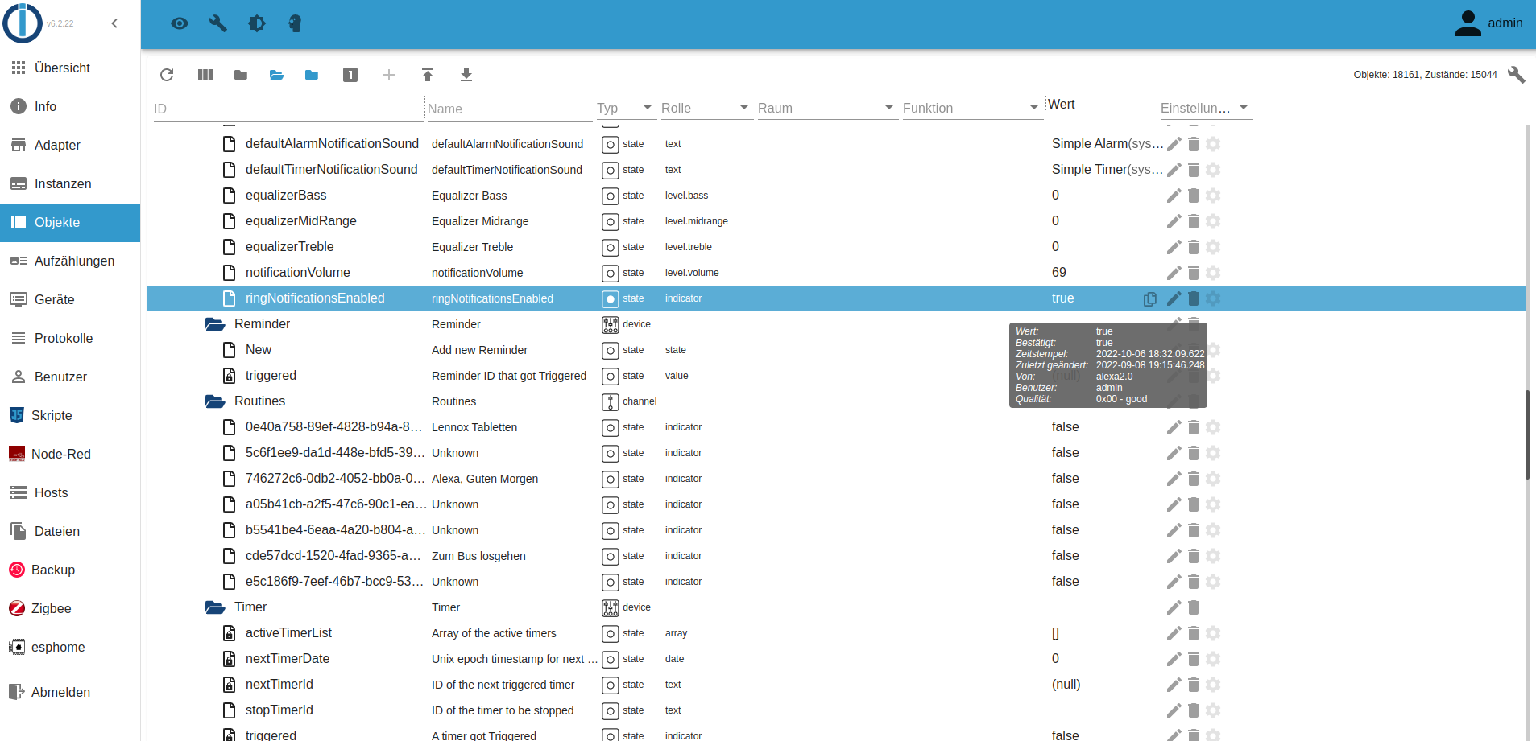Screen dimensions: 1536x741
Task: Open Backup in the sidebar
Action: tap(70, 570)
